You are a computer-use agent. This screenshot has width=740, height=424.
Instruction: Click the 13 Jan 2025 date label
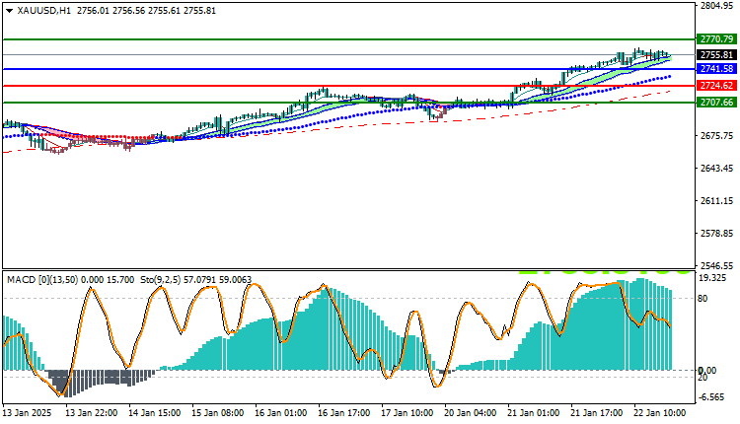27,413
